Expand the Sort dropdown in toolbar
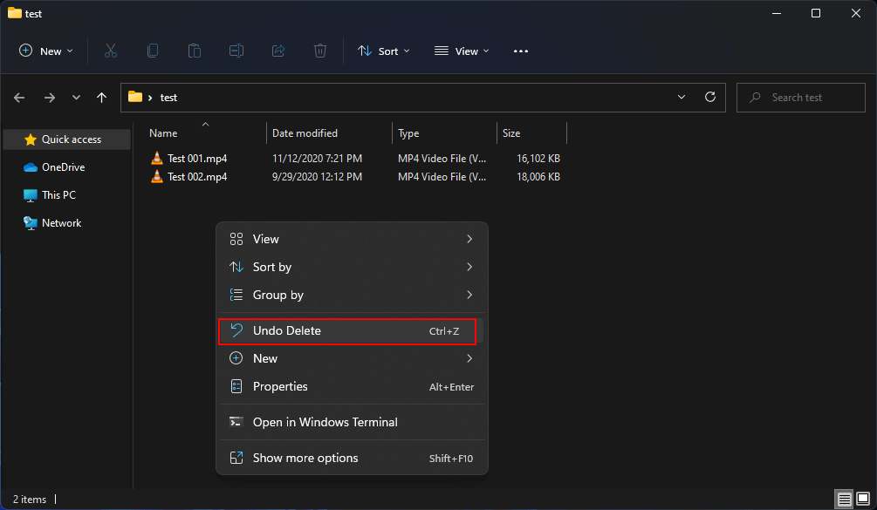 tap(383, 51)
